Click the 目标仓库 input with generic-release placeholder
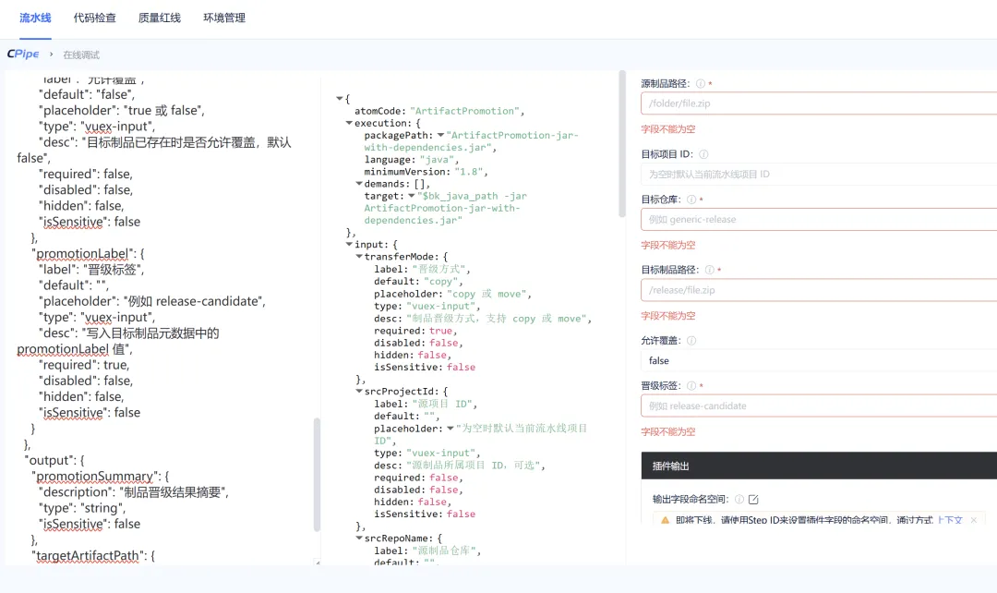The height and width of the screenshot is (593, 997). (819, 219)
